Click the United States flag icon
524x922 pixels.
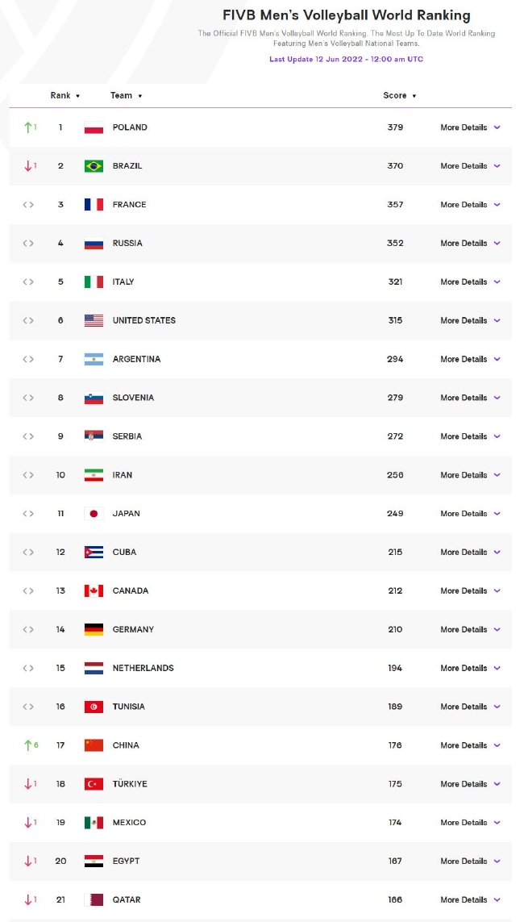94,320
